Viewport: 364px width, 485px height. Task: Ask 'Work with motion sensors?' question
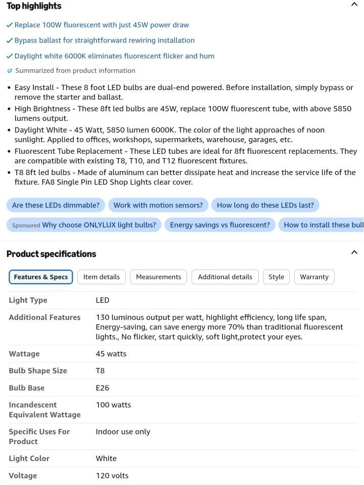coord(158,205)
